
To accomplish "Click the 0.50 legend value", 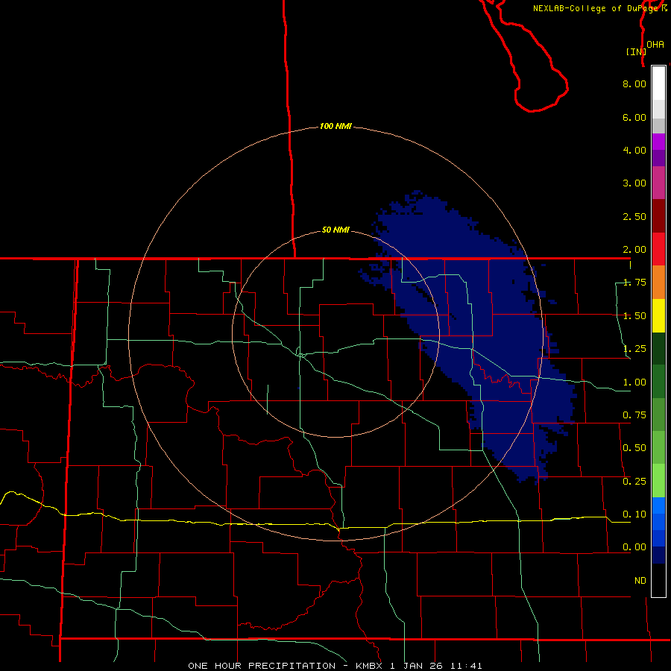I will pos(634,448).
